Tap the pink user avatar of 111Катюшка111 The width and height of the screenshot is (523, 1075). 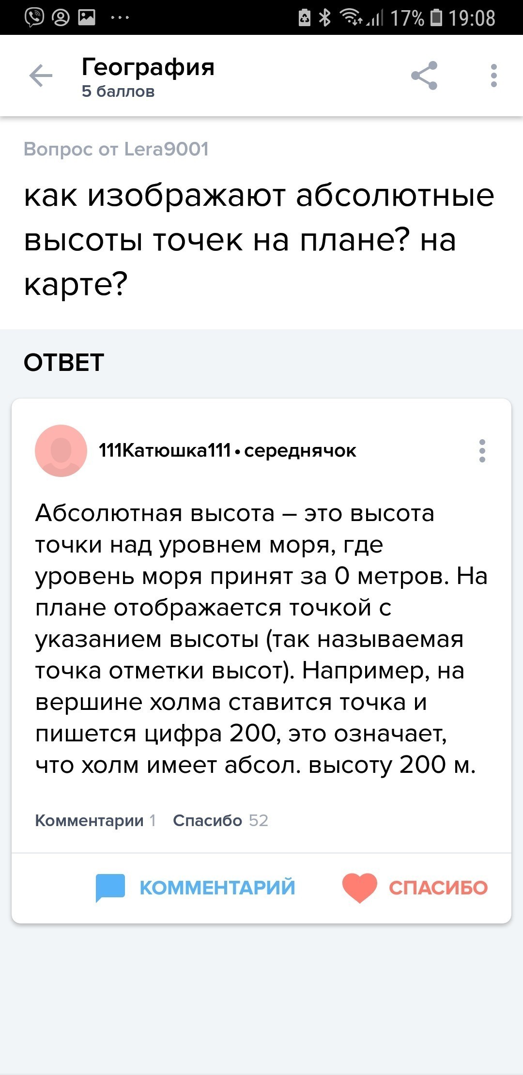click(61, 451)
